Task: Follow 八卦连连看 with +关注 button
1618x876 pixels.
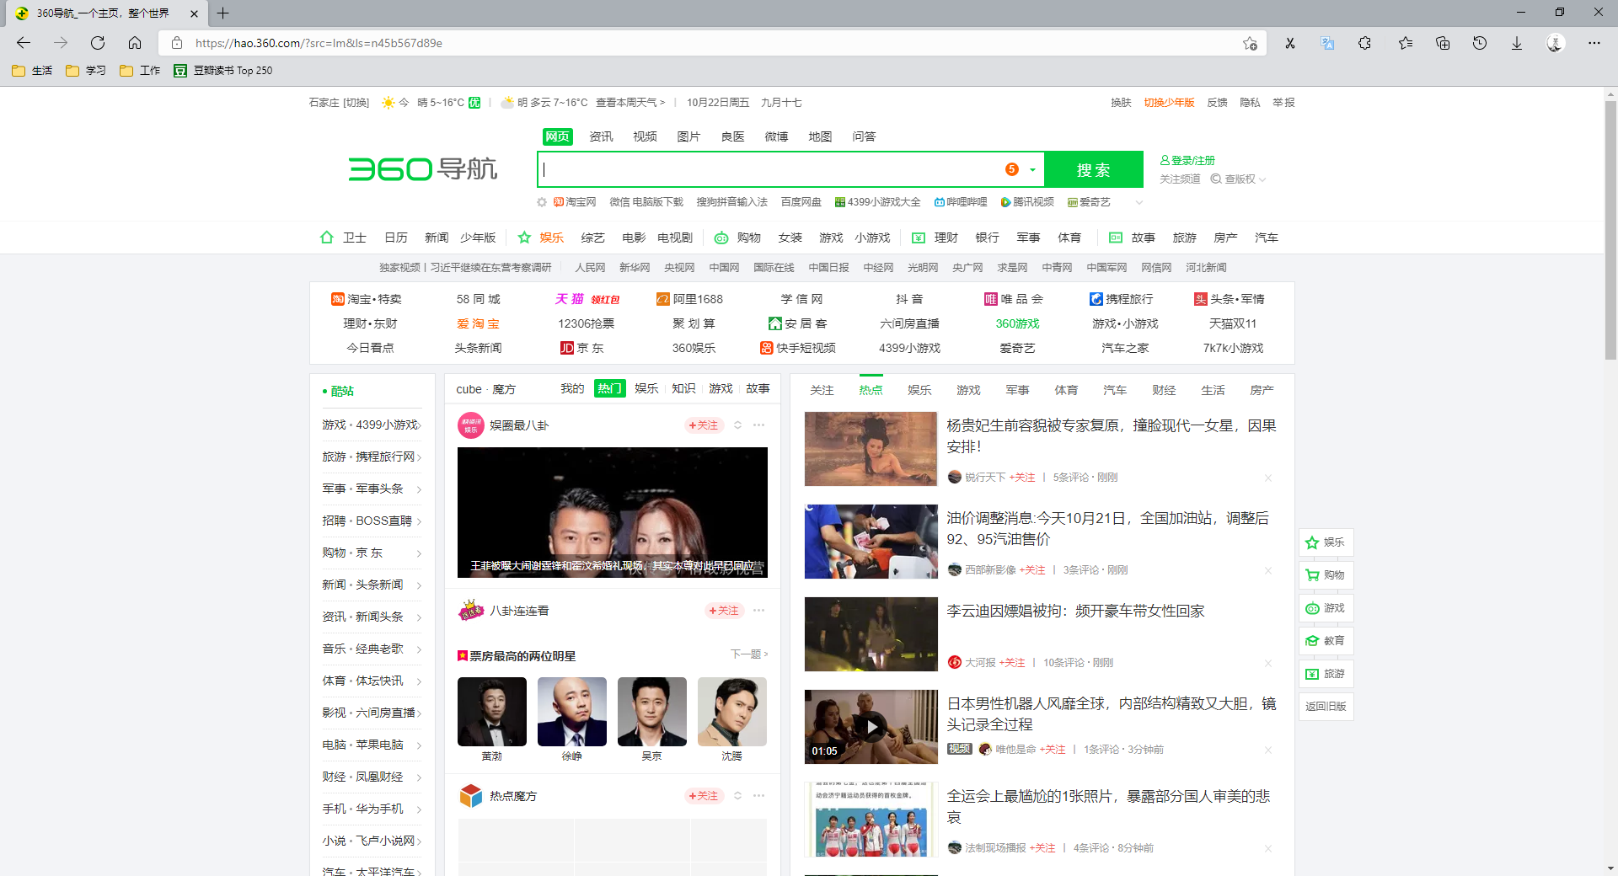Action: [724, 611]
